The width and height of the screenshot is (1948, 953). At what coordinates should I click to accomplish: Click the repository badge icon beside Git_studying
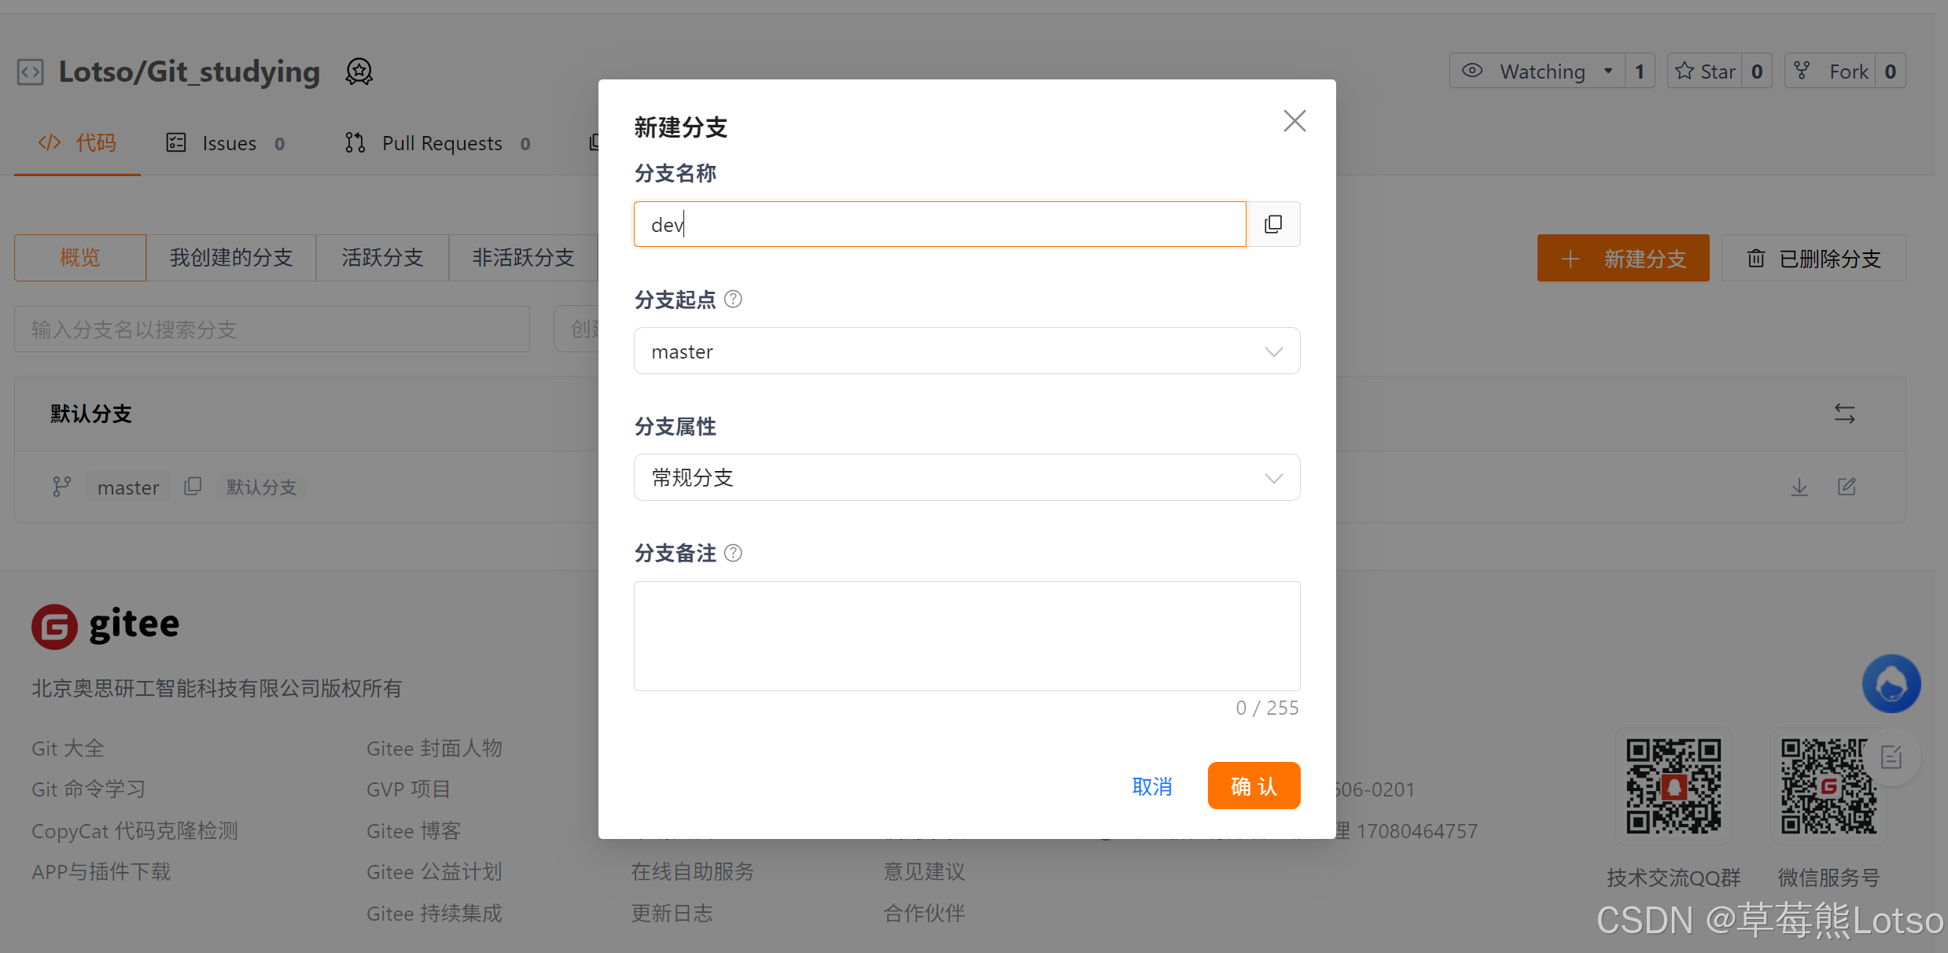point(359,72)
